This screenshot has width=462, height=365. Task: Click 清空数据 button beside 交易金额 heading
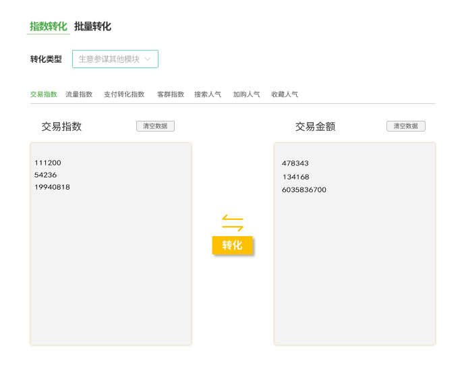[x=406, y=126]
